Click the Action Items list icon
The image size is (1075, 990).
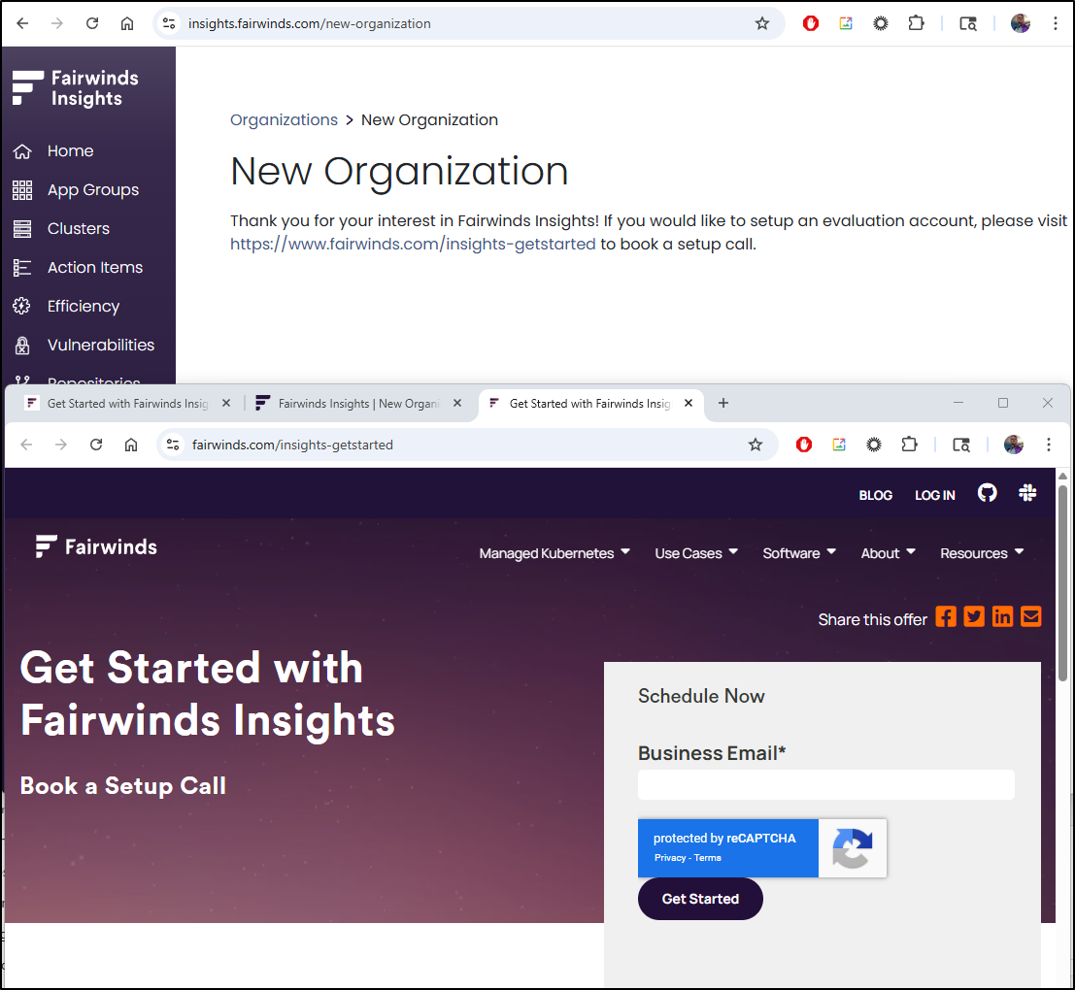(22, 267)
